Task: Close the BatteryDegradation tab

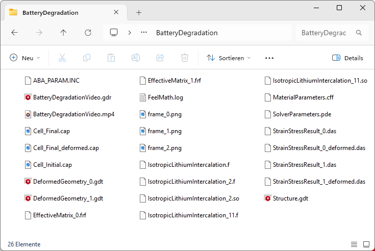Action: click(116, 12)
